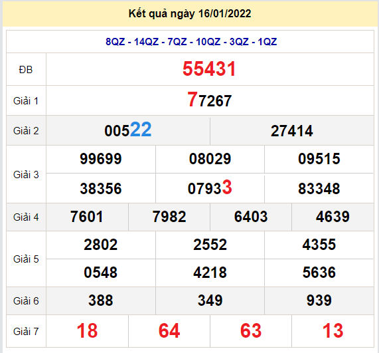This screenshot has width=379, height=353.
Task: Select the Giải 5 row label
Action: click(x=26, y=259)
